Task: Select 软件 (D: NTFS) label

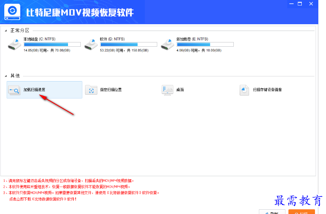Action: point(112,39)
